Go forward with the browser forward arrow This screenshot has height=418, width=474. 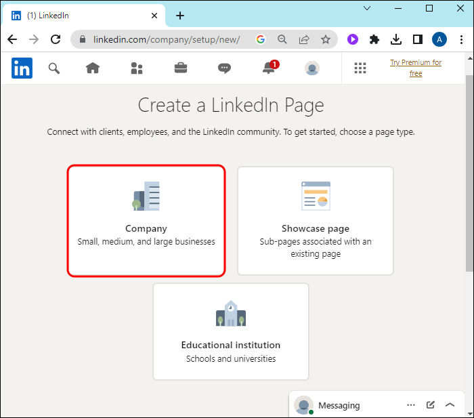(x=34, y=39)
